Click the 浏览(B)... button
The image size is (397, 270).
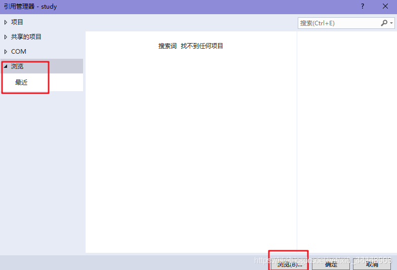click(290, 264)
